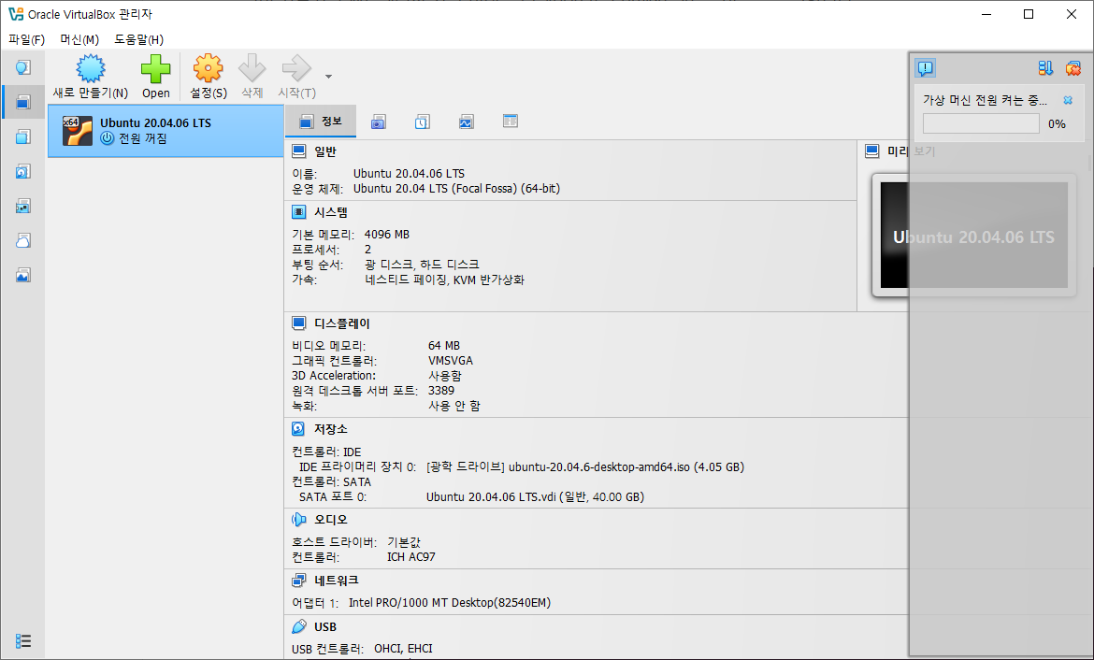Click the 오디오 speaker icon
Image resolution: width=1094 pixels, height=660 pixels.
click(298, 520)
